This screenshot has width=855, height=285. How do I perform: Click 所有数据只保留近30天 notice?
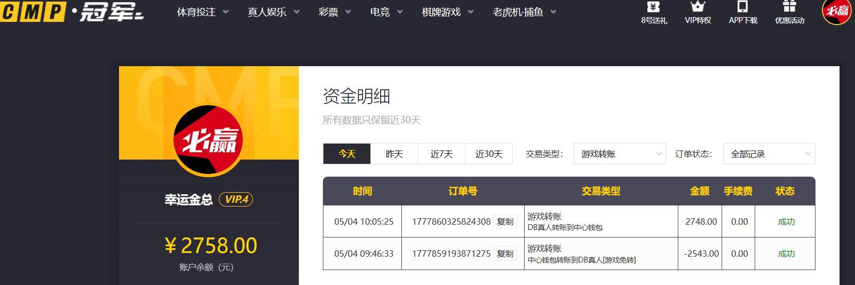coord(371,120)
